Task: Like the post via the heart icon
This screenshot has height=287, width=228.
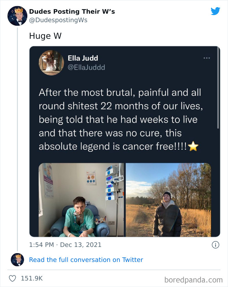Action: point(13,278)
